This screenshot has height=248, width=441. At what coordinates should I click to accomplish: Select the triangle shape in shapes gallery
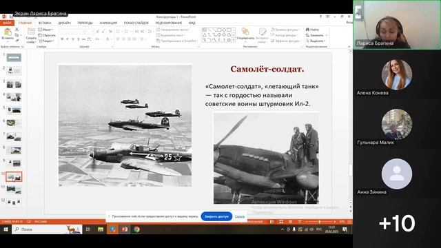coord(205,35)
